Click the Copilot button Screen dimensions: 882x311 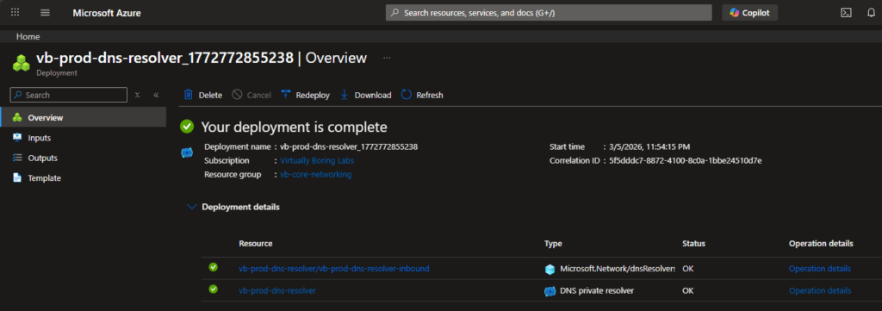[750, 12]
